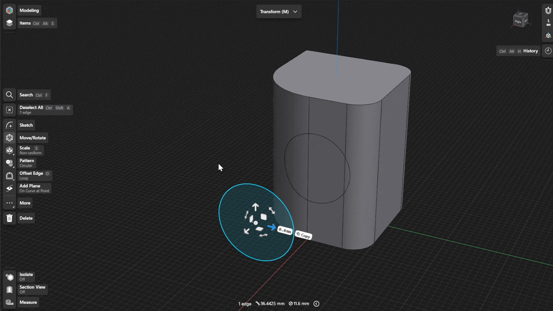Click the view orientation axes cube icon
The width and height of the screenshot is (553, 311).
pos(548,35)
